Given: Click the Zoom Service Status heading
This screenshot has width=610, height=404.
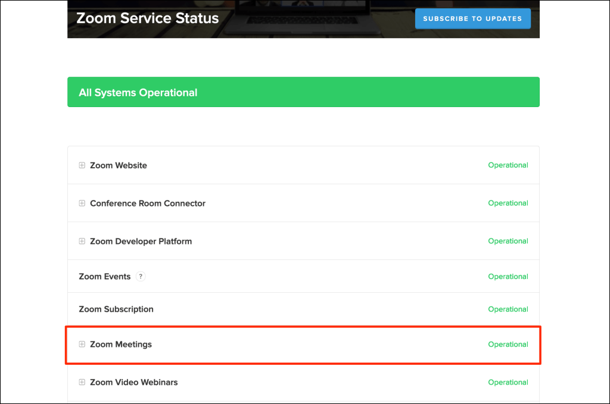Looking at the screenshot, I should pyautogui.click(x=147, y=18).
